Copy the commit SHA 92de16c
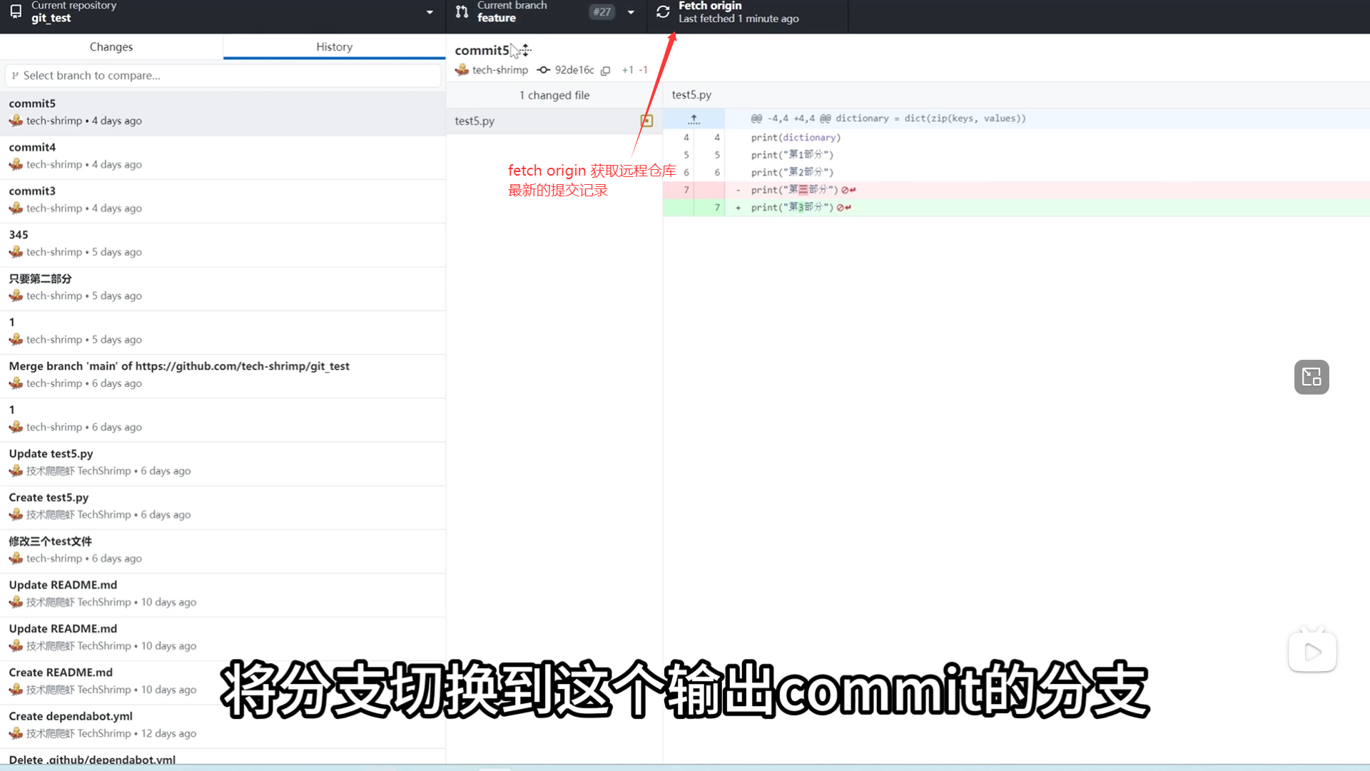 (x=605, y=70)
